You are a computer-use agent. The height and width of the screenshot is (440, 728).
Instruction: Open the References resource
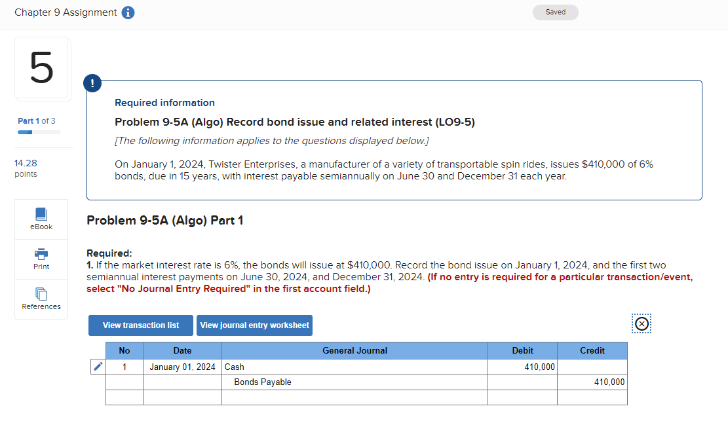[41, 299]
